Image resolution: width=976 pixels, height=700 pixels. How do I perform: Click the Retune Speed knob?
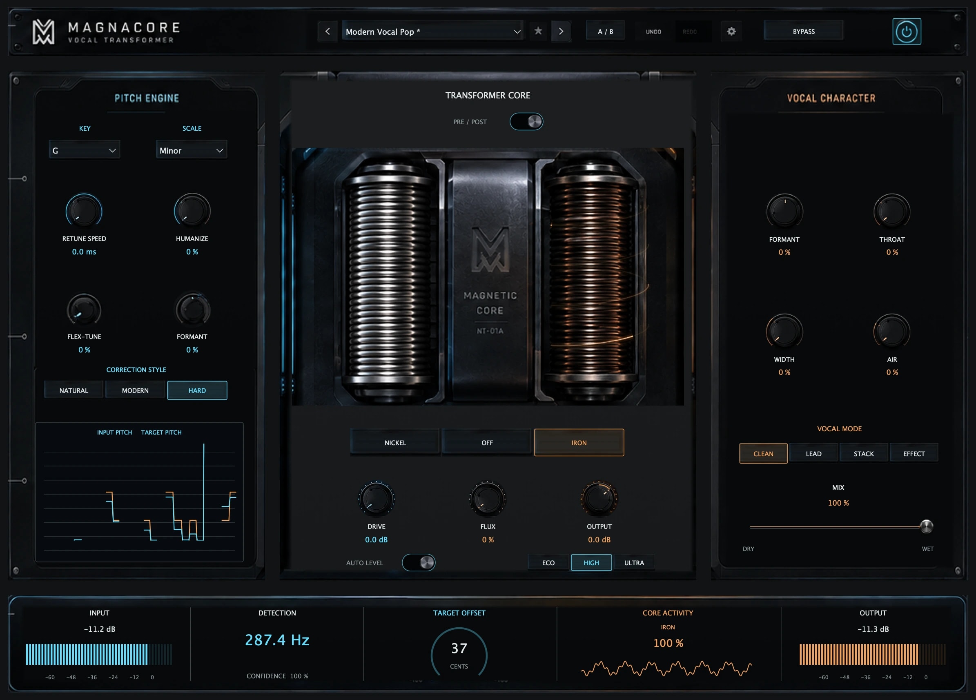coord(84,211)
